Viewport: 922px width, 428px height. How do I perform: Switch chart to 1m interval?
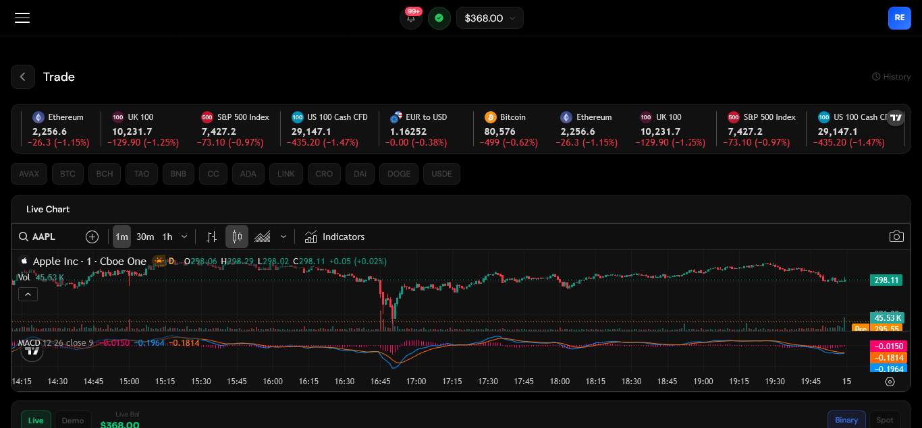(x=121, y=237)
